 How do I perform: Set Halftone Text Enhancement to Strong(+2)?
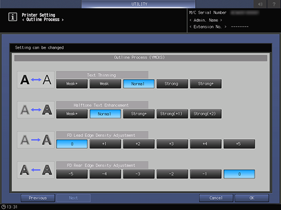point(205,114)
